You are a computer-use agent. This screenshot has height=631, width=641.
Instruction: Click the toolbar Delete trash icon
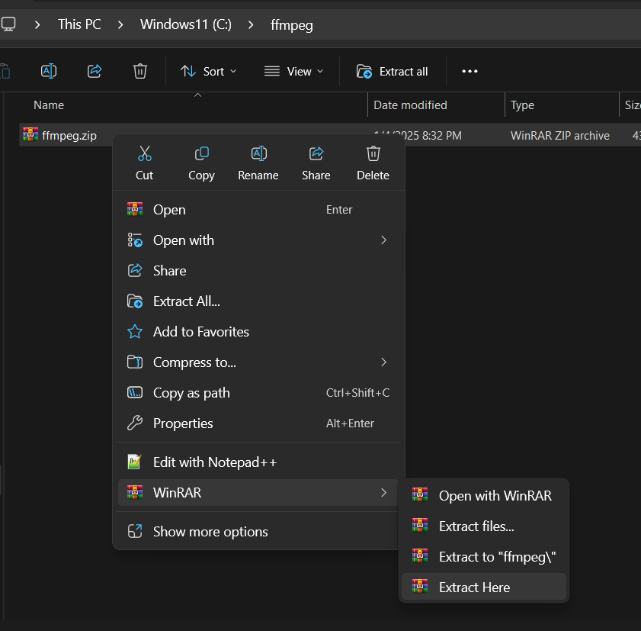pos(139,71)
